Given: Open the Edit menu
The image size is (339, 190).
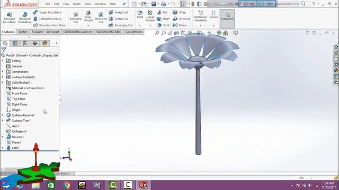Looking at the screenshot, I should coord(57,4).
